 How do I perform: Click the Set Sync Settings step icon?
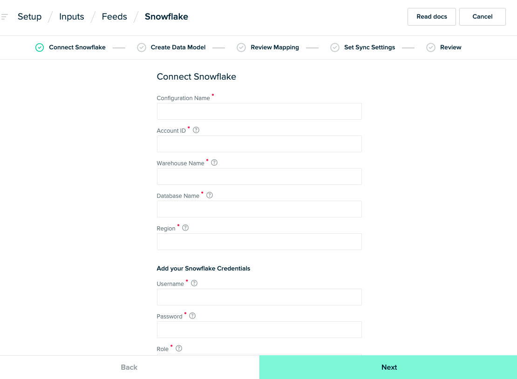pos(335,47)
